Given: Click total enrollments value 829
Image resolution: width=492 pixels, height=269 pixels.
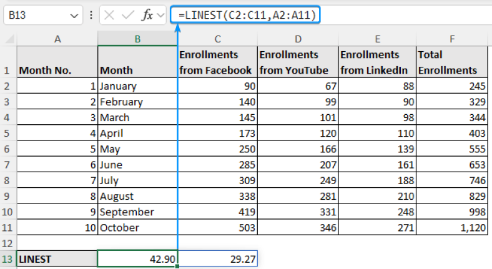Looking at the screenshot, I should (452, 196).
